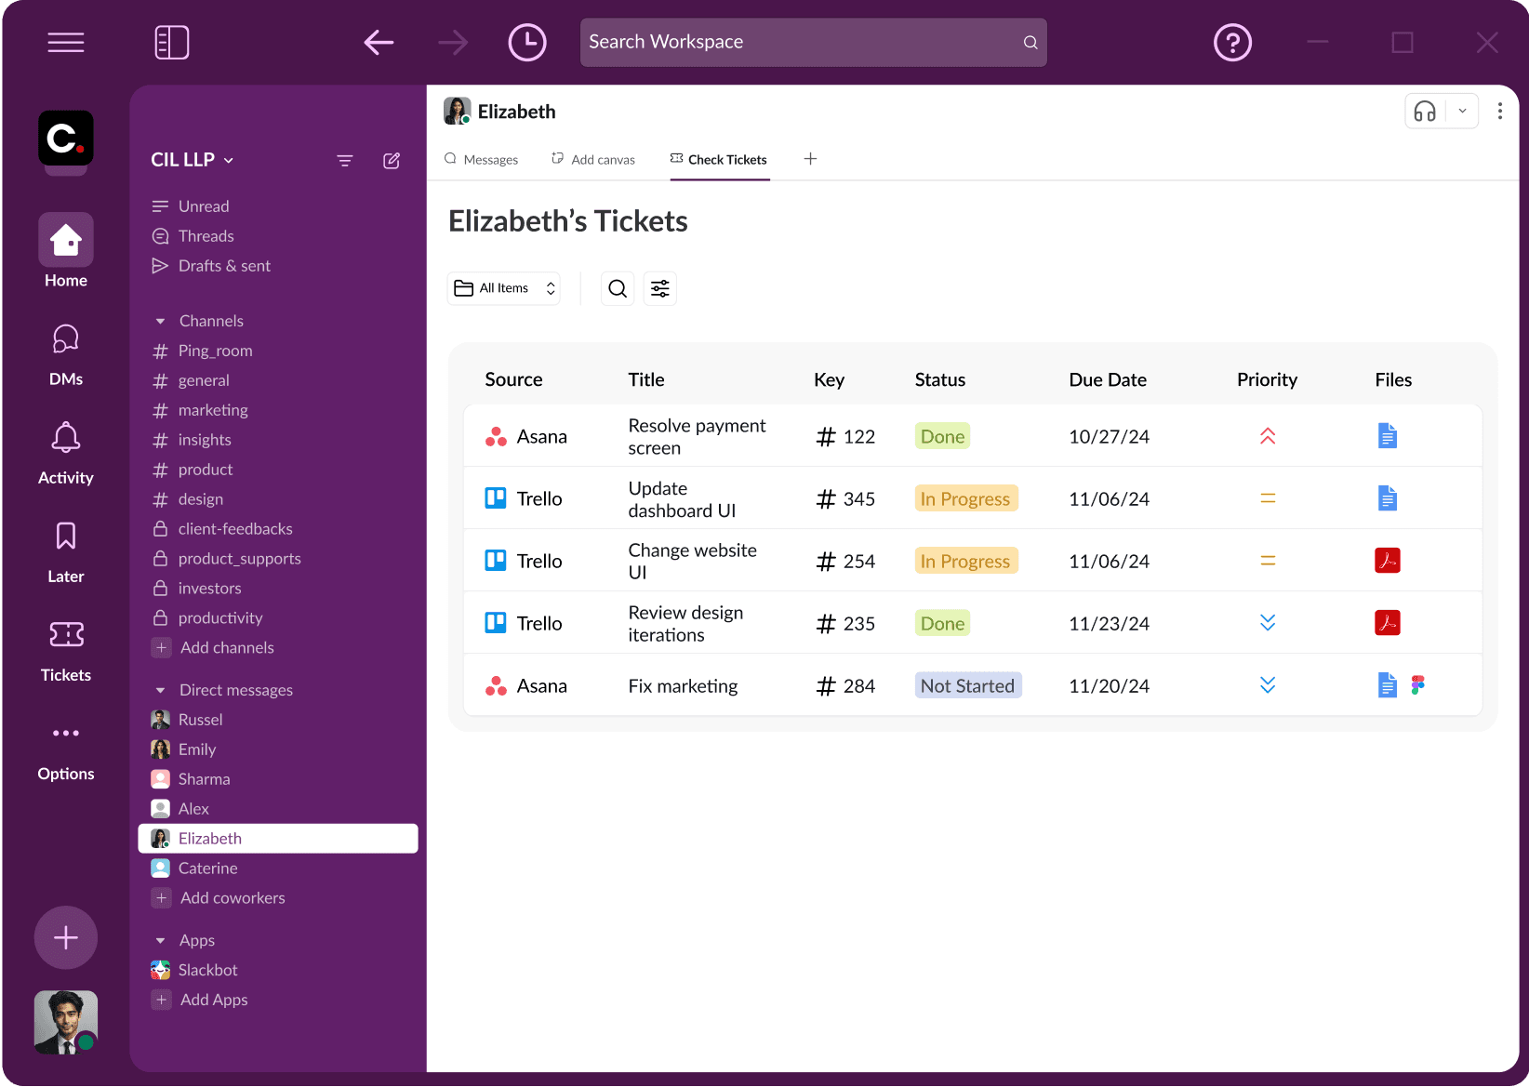Search tickets with magnifier button
Viewport: 1529px width, 1087px height.
pyautogui.click(x=618, y=288)
